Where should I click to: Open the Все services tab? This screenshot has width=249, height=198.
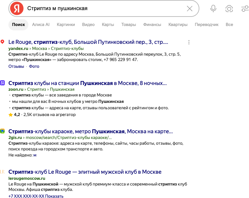229,25
